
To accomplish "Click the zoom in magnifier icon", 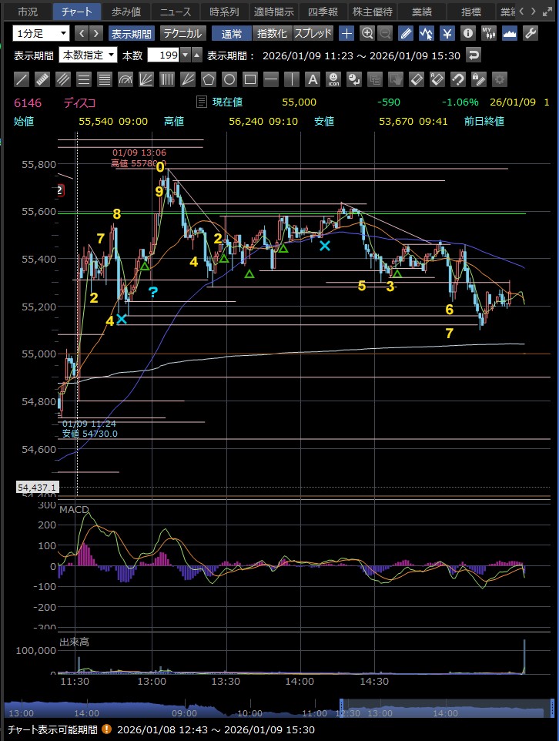I will 367,33.
